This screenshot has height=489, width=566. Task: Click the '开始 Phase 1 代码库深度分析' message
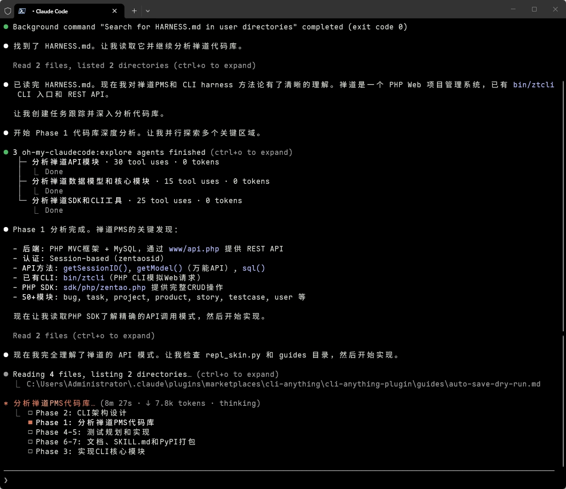(x=138, y=133)
